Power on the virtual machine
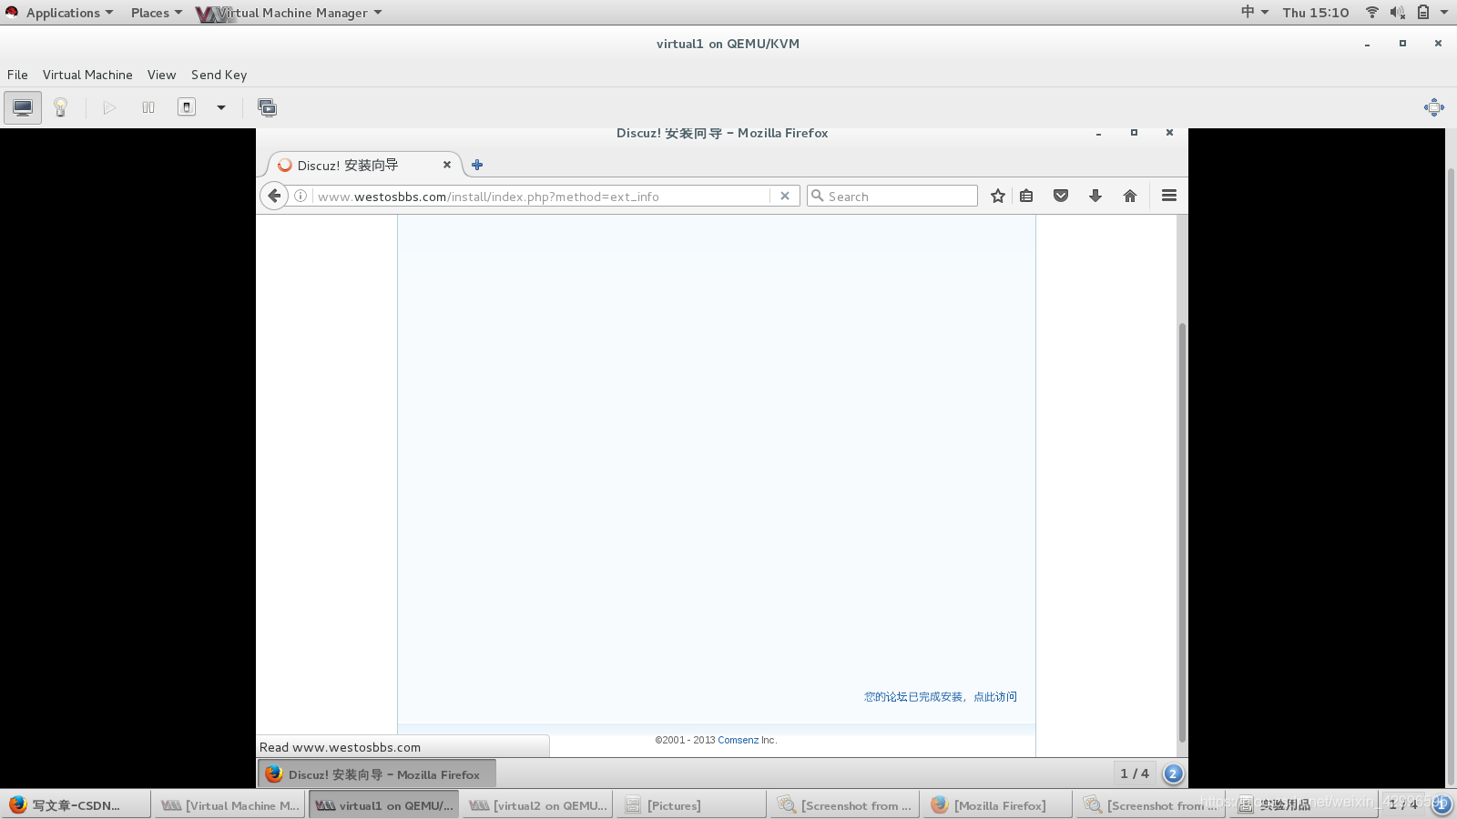Image resolution: width=1457 pixels, height=819 pixels. coord(109,107)
